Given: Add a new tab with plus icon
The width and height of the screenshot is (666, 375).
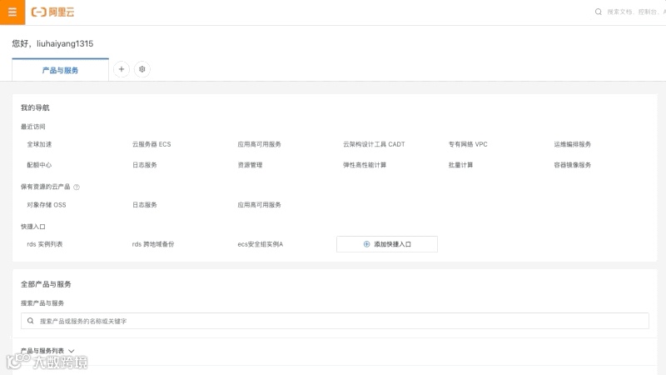Looking at the screenshot, I should pyautogui.click(x=122, y=69).
